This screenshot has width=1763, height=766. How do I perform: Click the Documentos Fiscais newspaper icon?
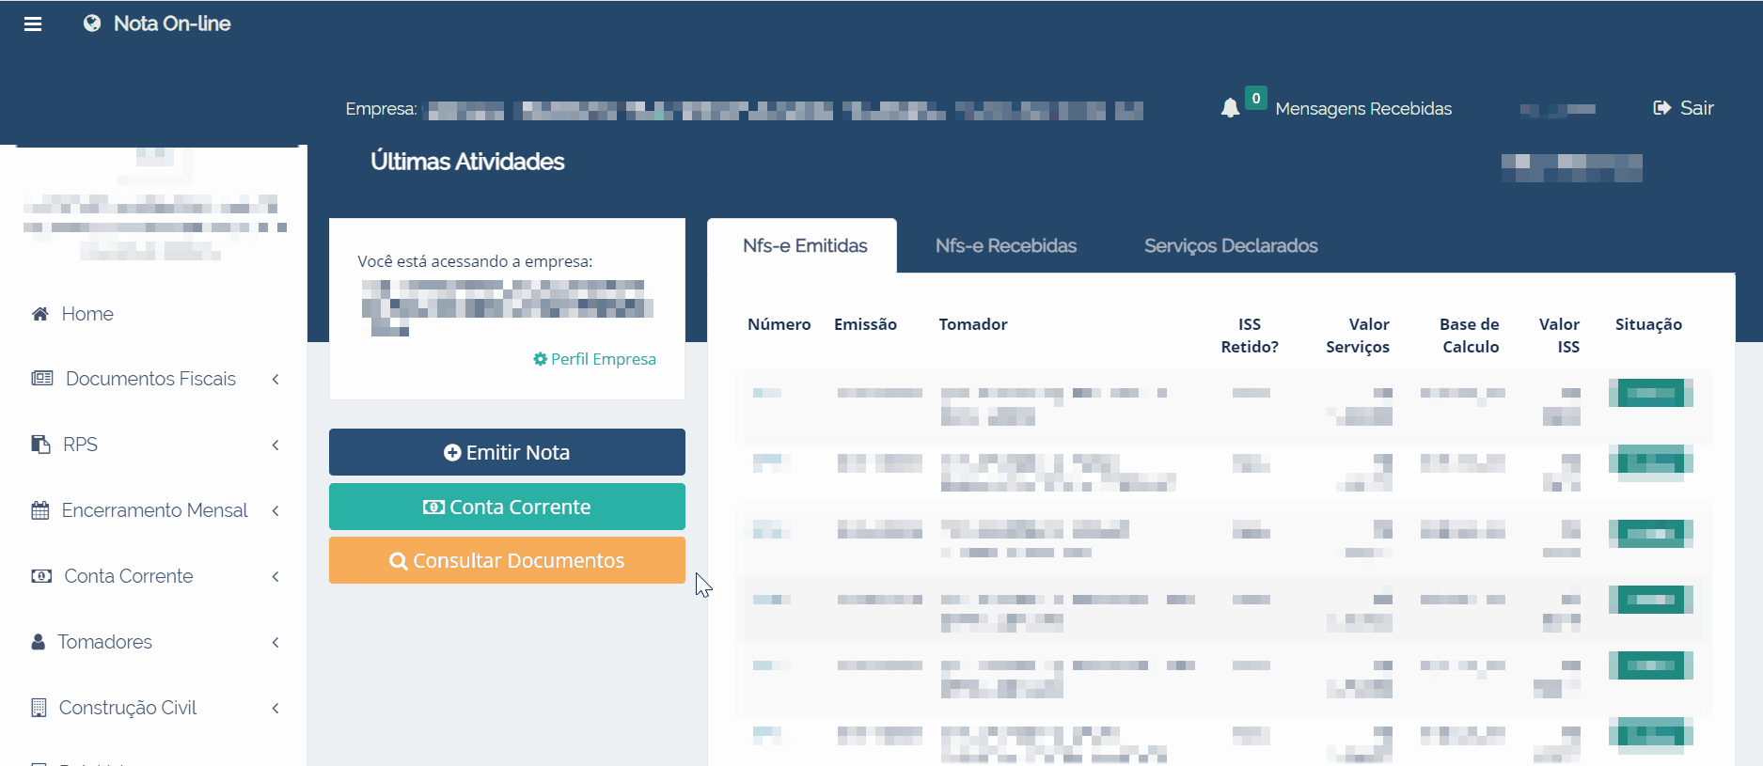coord(42,379)
